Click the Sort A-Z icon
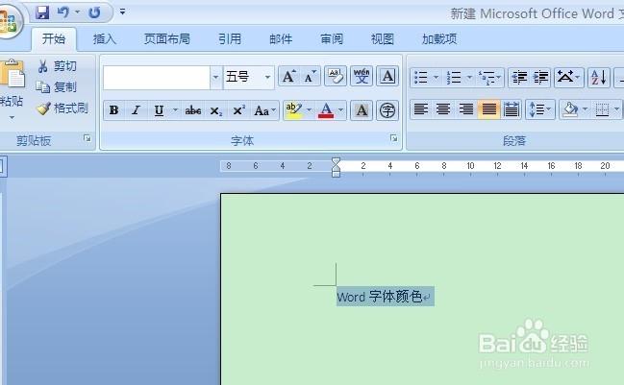Image resolution: width=624 pixels, height=385 pixels. 599,77
